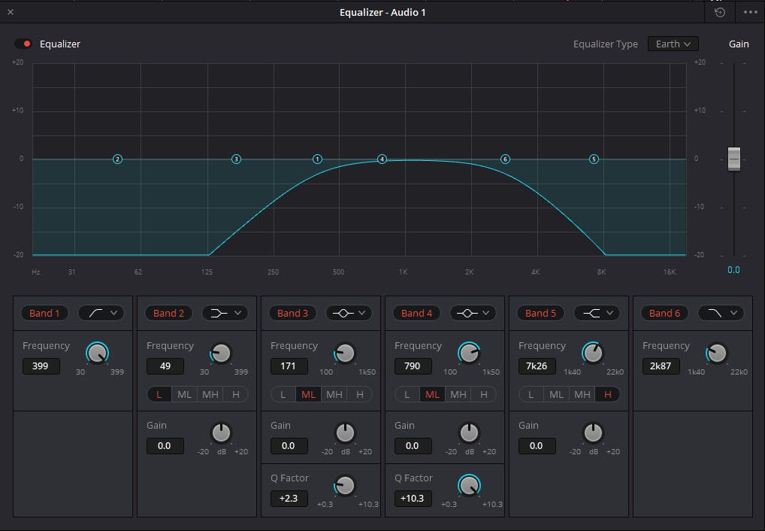
Task: Click Band 2 gain value field
Action: (x=165, y=445)
